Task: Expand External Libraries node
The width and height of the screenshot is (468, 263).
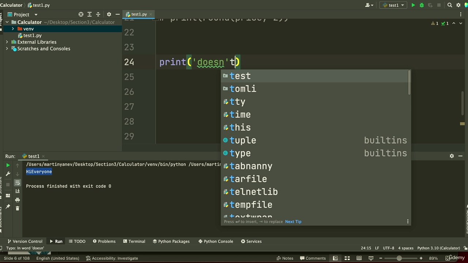Action: [x=7, y=42]
